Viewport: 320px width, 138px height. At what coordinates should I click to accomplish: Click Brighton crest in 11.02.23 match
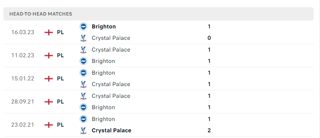(x=83, y=61)
